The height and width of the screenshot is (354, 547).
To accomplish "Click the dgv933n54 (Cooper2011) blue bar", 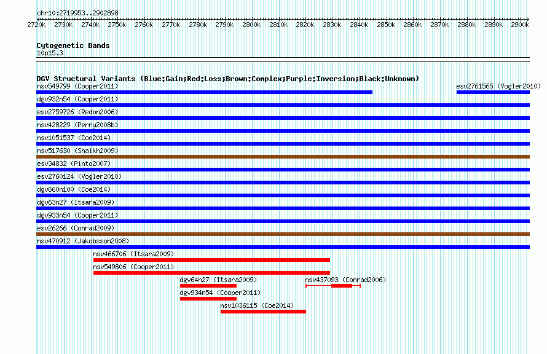I will pos(283,221).
